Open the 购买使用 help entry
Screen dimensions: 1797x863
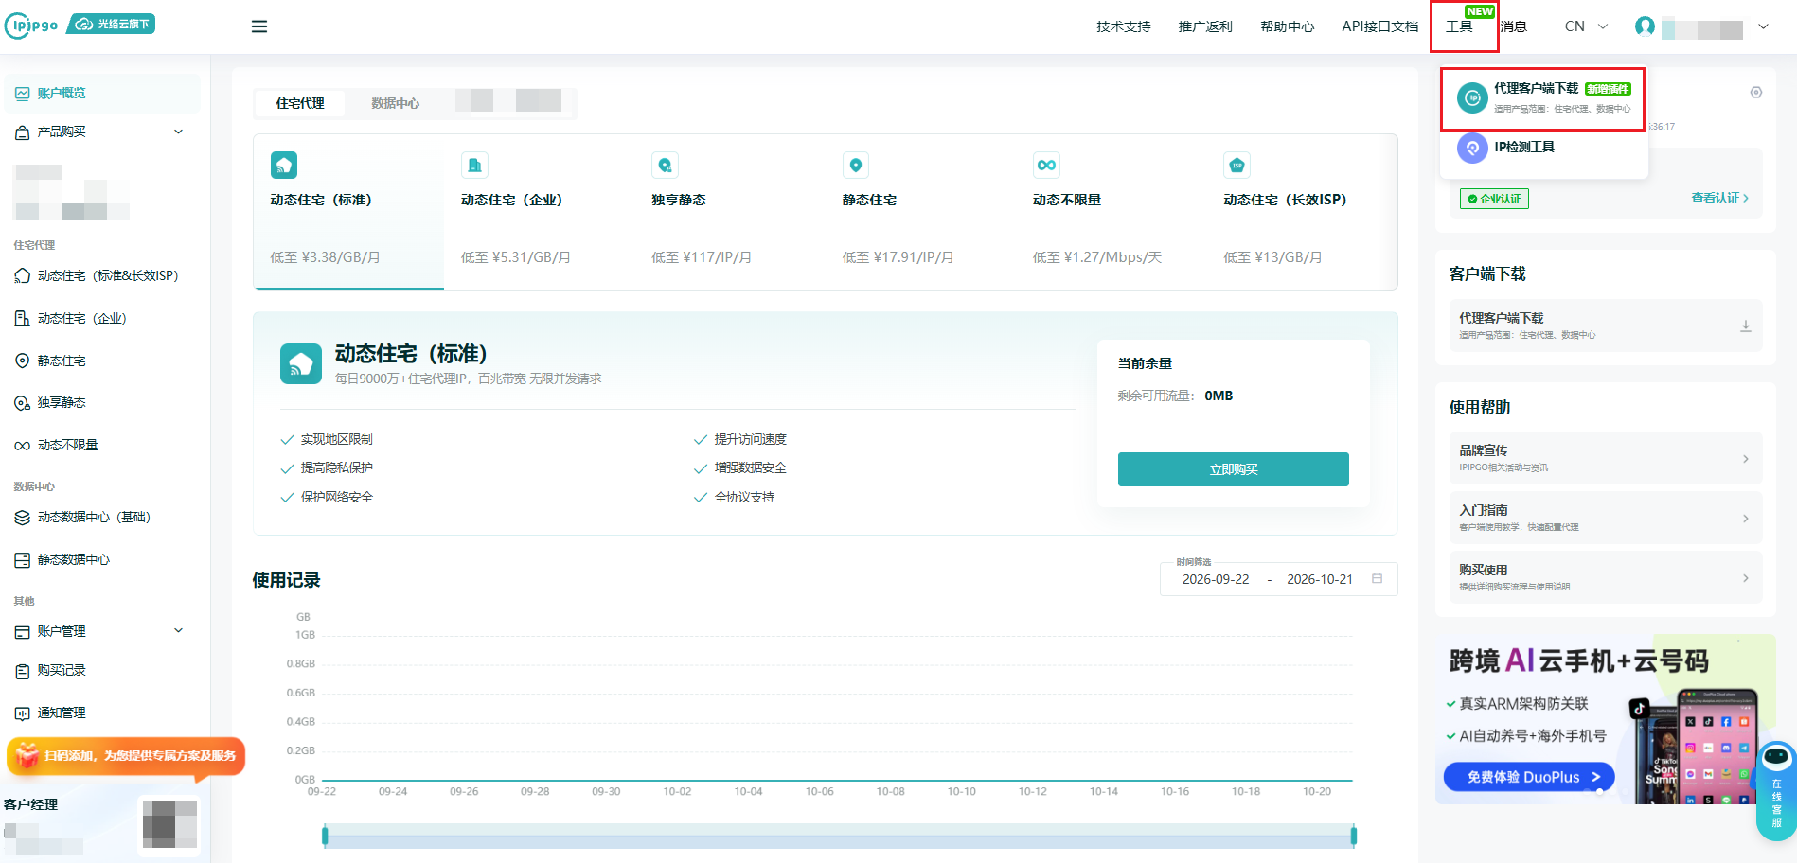1606,577
